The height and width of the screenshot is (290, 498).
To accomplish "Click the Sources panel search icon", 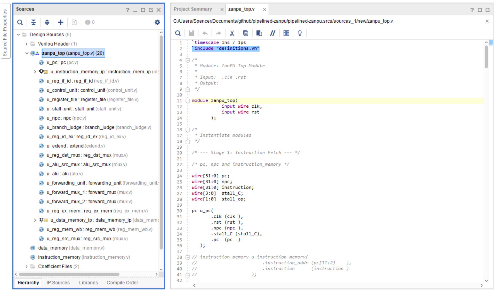I will tap(20, 22).
